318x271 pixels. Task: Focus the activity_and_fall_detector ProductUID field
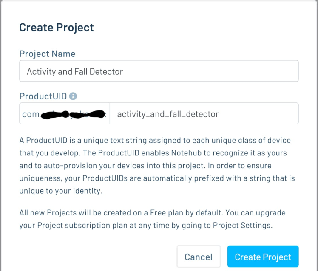204,114
